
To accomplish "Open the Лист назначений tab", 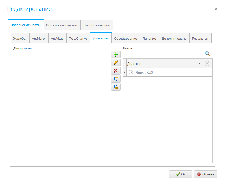I will click(96, 25).
